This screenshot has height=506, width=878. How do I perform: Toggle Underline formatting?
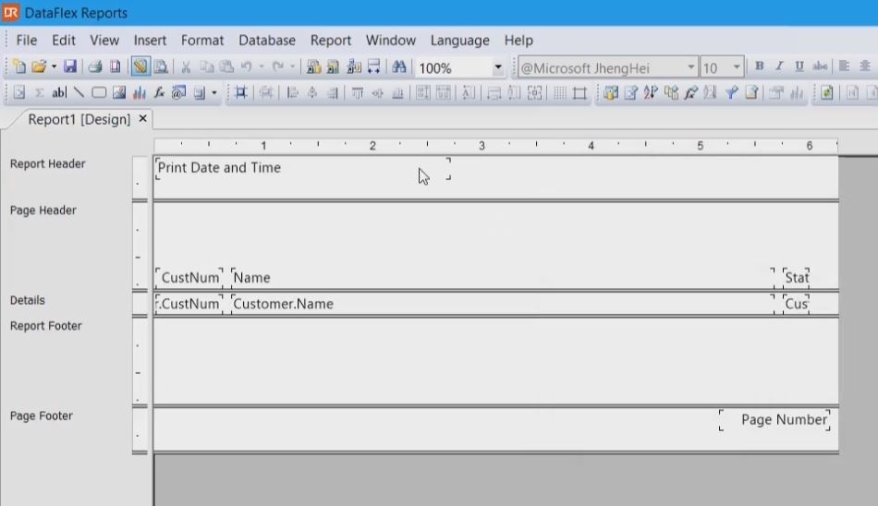pyautogui.click(x=799, y=67)
